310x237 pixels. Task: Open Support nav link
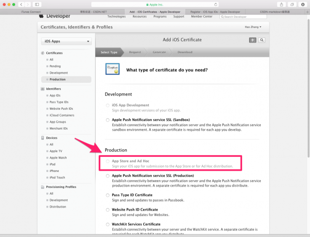point(179,16)
